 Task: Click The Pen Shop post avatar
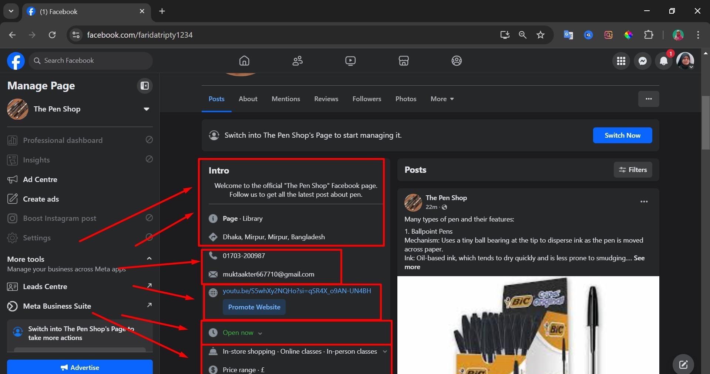coord(413,202)
